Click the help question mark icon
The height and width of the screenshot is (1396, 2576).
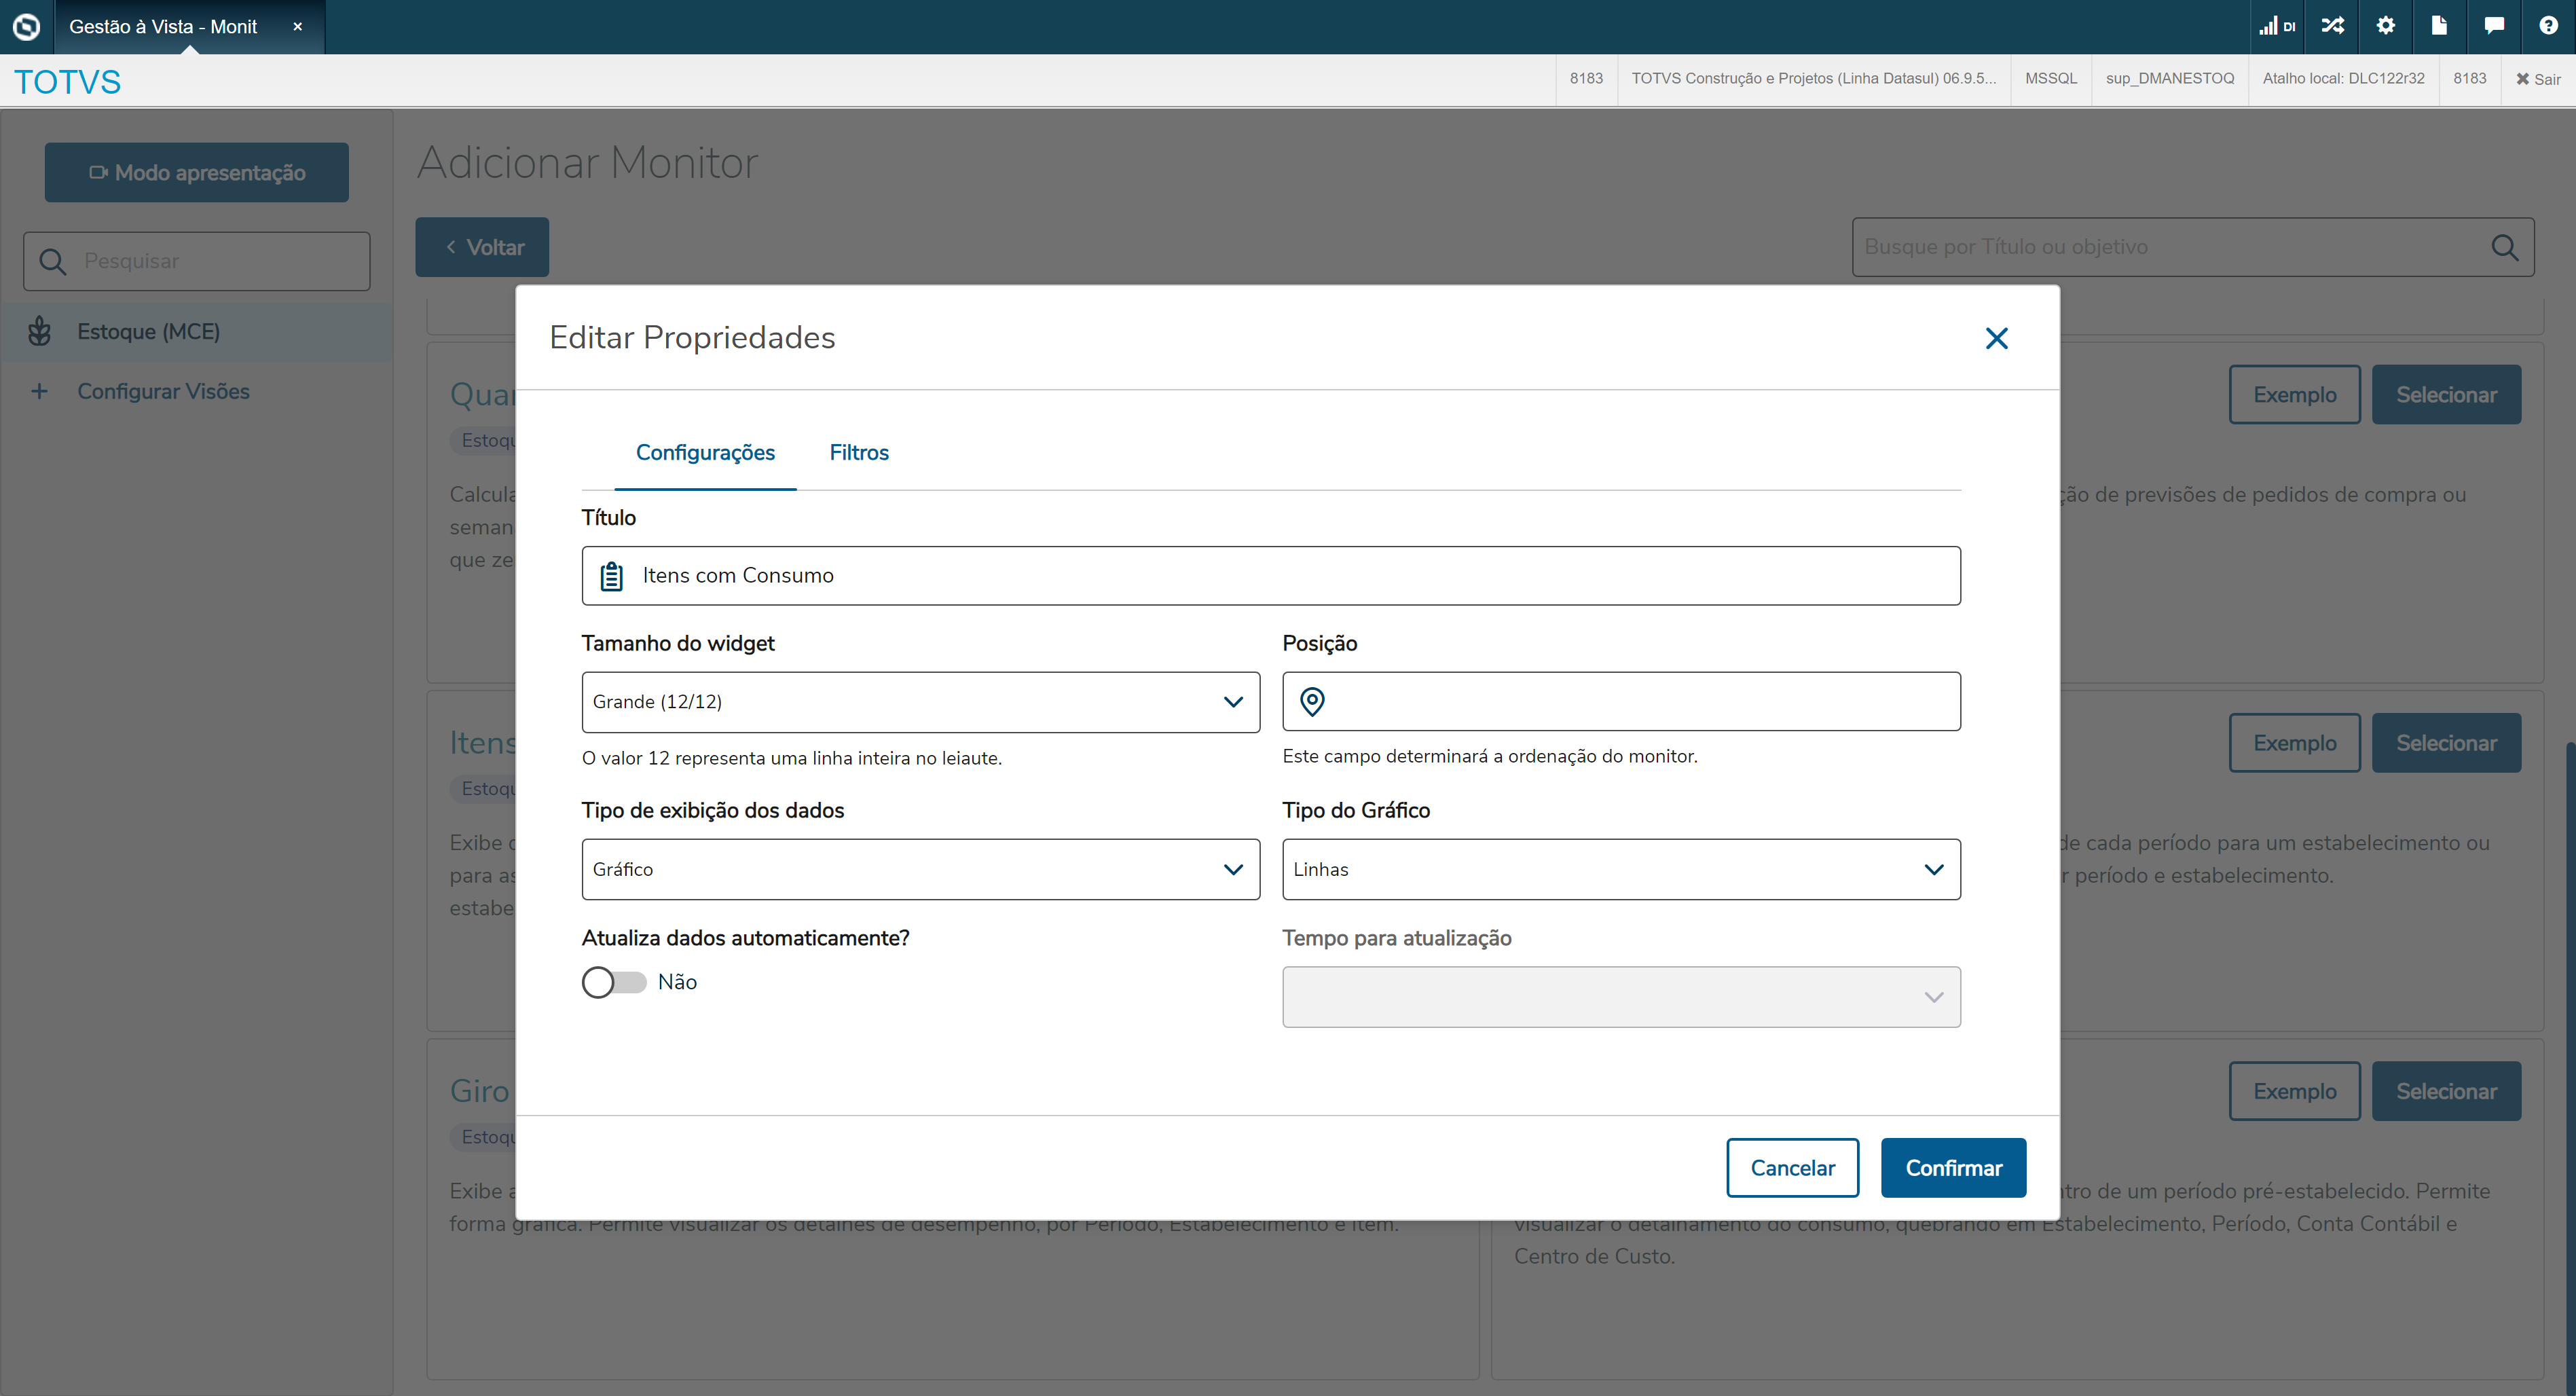2548,26
